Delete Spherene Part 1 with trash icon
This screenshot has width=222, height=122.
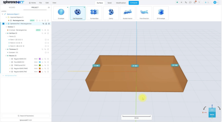(49, 24)
